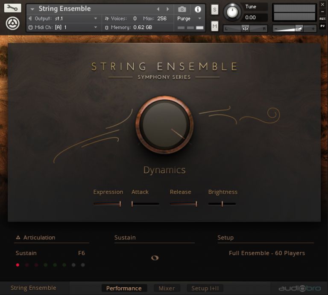Click the pan L-R slider

click(x=245, y=29)
